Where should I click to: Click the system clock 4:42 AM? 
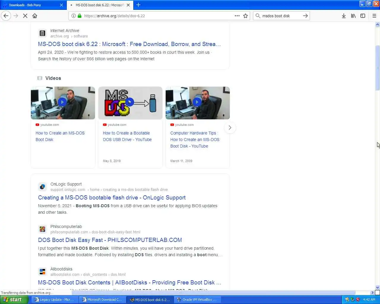[x=369, y=300]
